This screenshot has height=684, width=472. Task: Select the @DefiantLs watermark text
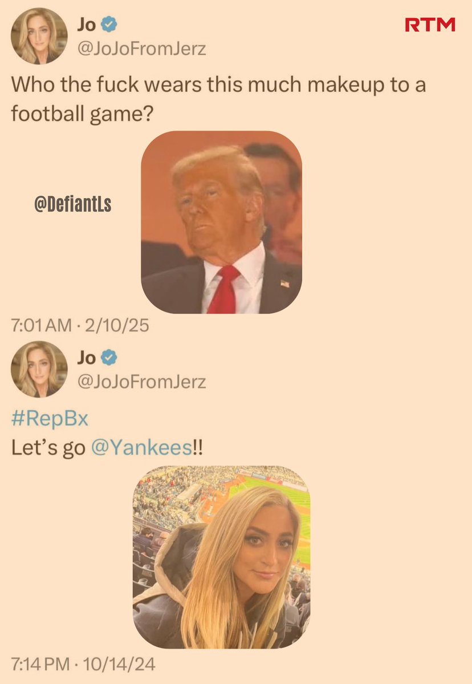pyautogui.click(x=73, y=204)
